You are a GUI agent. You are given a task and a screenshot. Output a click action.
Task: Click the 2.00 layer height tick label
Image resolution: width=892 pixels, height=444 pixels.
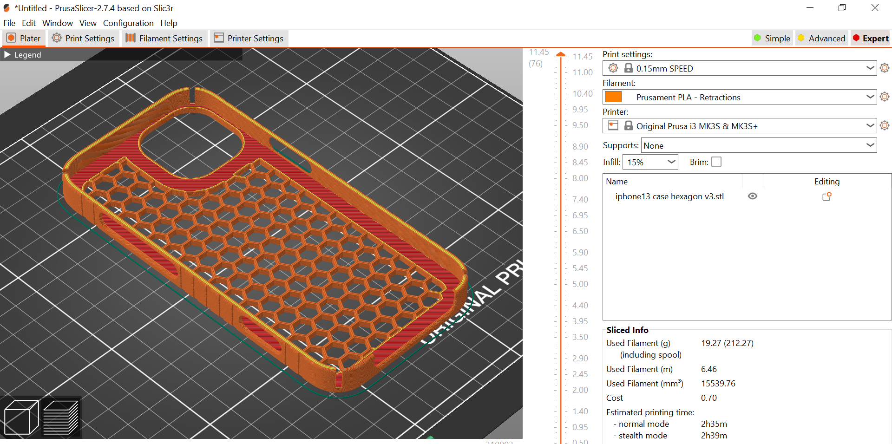pos(580,390)
